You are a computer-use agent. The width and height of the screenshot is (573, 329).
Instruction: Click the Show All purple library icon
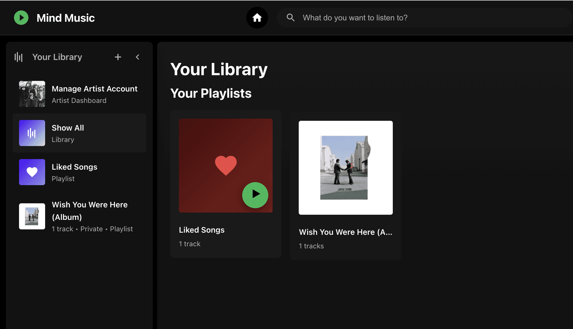point(32,133)
